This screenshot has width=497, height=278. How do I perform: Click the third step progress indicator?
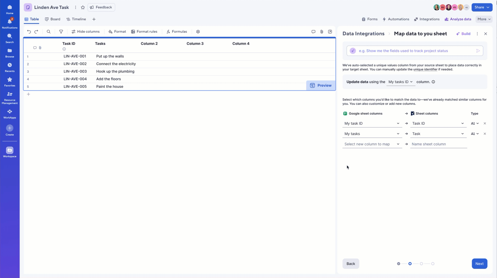coord(421,264)
